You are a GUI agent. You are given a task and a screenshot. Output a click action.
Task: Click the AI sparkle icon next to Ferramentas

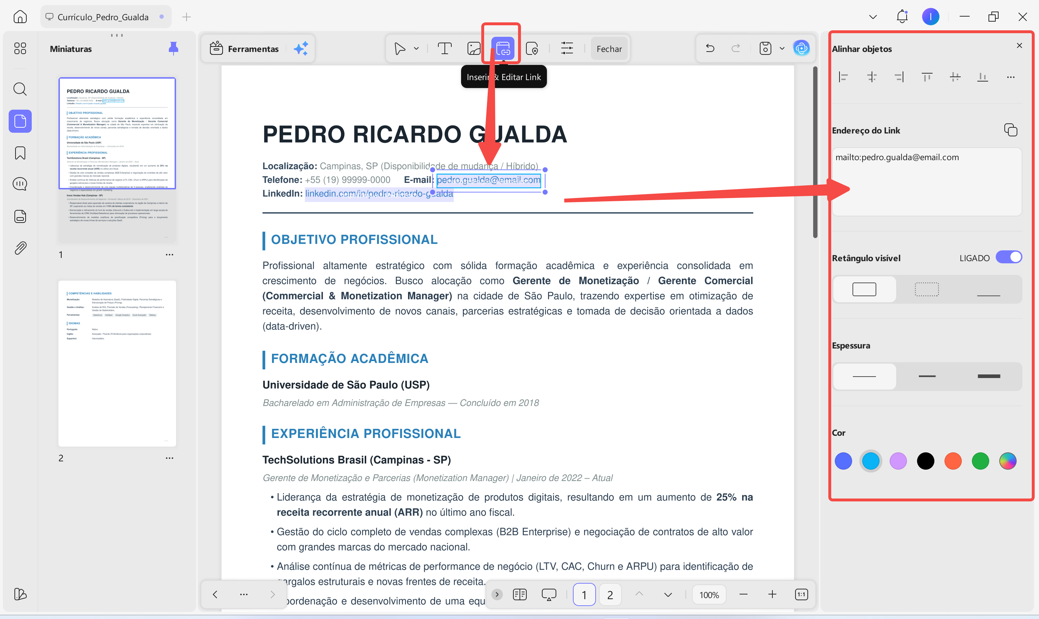301,48
